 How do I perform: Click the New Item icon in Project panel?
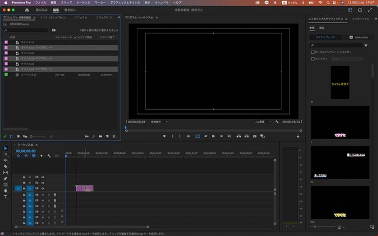(107, 137)
